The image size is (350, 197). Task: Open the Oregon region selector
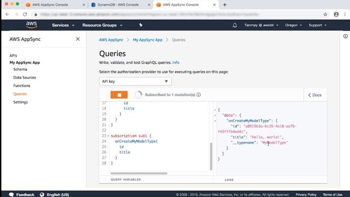293,25
